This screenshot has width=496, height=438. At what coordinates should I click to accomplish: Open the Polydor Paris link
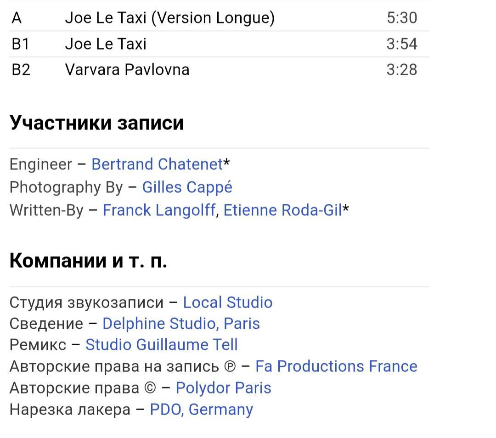(x=223, y=388)
